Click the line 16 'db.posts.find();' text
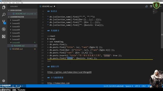The width and height of the screenshot is (163, 91). pyautogui.click(x=57, y=44)
